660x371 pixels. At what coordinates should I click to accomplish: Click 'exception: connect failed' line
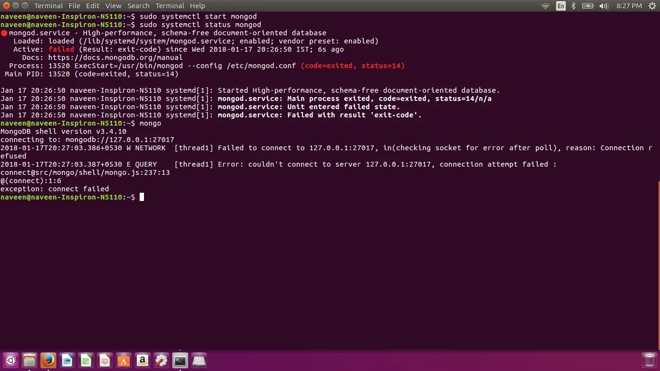click(55, 189)
